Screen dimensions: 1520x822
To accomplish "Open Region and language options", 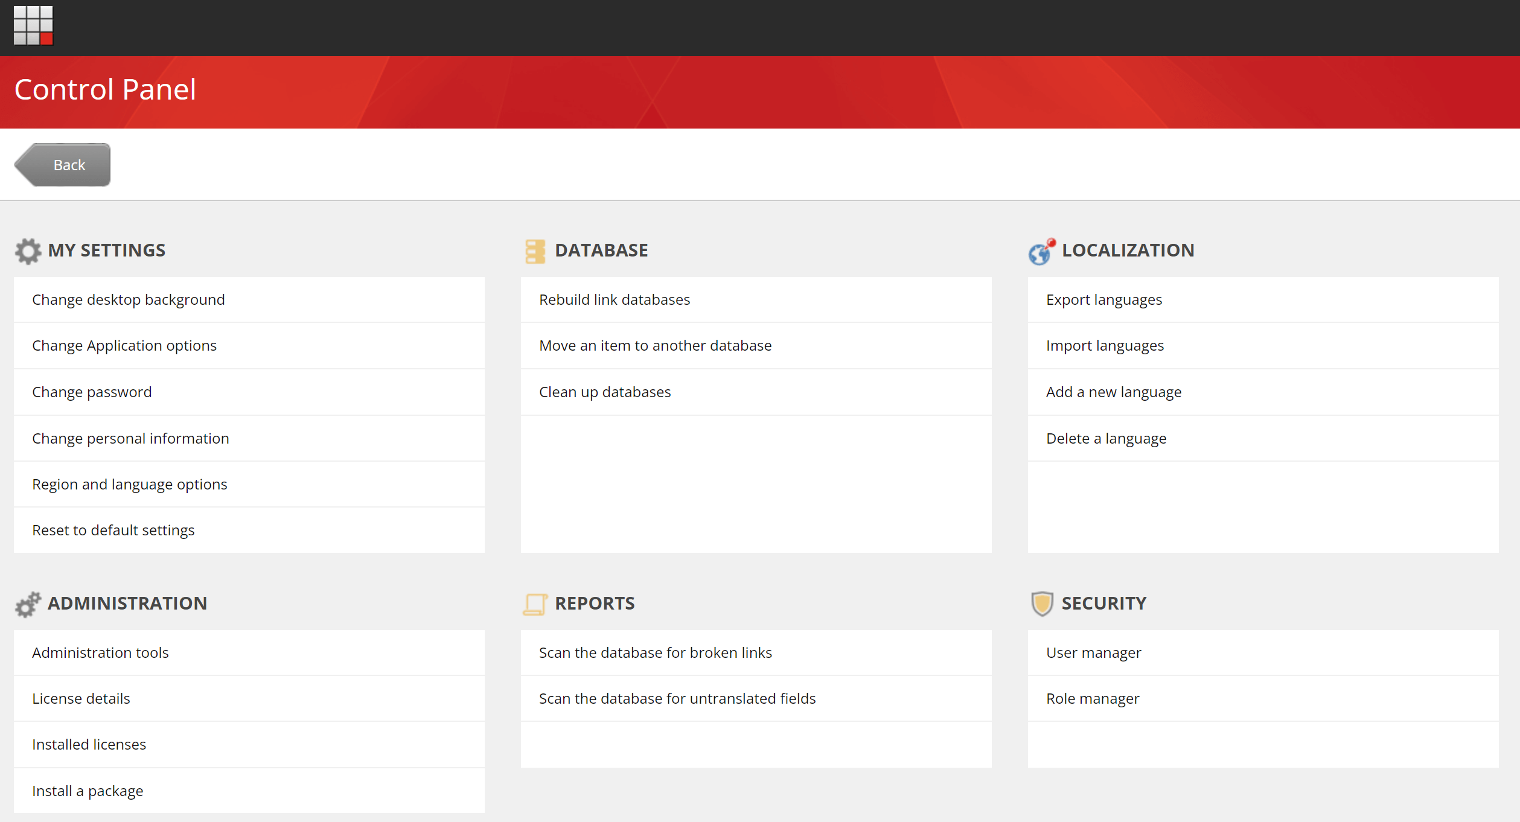I will 129,485.
